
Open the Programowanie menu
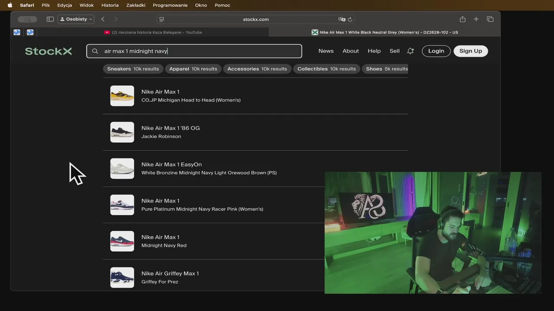[170, 5]
